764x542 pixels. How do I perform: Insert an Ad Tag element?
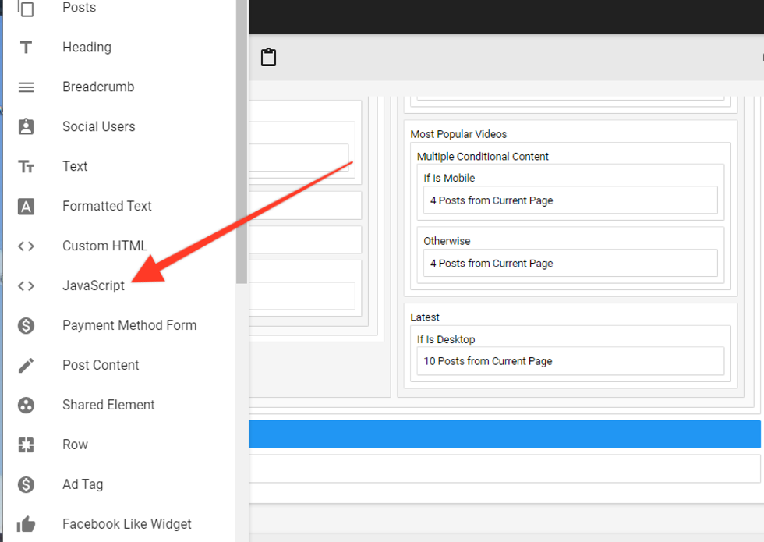pos(83,485)
